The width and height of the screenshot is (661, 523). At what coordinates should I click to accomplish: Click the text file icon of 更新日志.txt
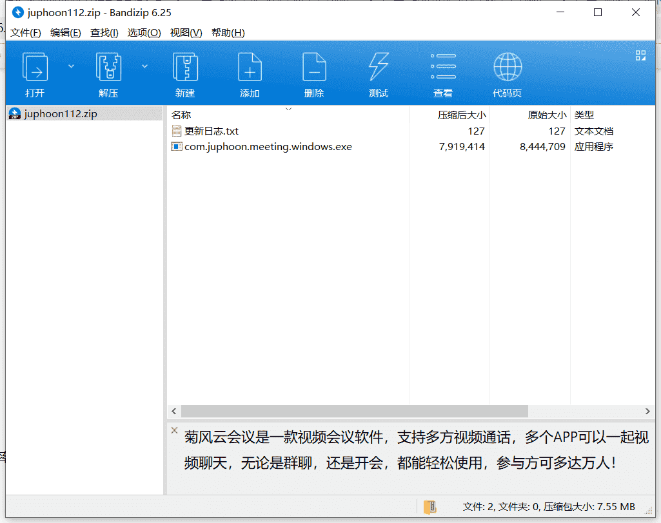[x=177, y=131]
